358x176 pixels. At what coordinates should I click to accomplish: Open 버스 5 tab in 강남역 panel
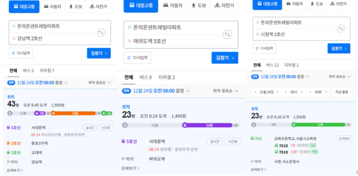[28, 70]
